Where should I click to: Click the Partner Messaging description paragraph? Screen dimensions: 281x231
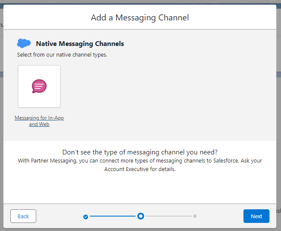140,165
